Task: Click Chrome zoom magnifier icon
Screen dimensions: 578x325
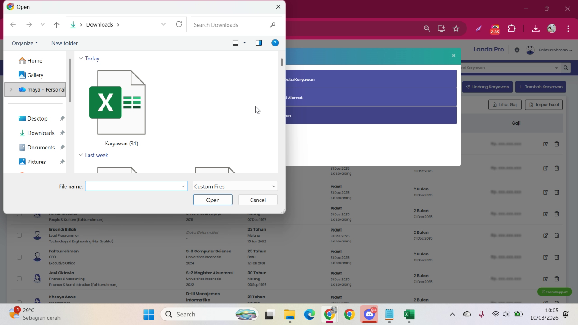Action: coord(427,28)
